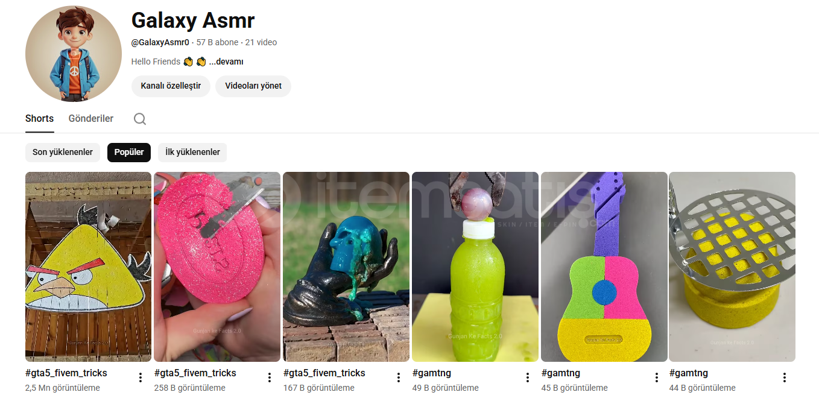The width and height of the screenshot is (819, 398).
Task: Open the pink glitter soap short thumbnail
Action: 217,267
